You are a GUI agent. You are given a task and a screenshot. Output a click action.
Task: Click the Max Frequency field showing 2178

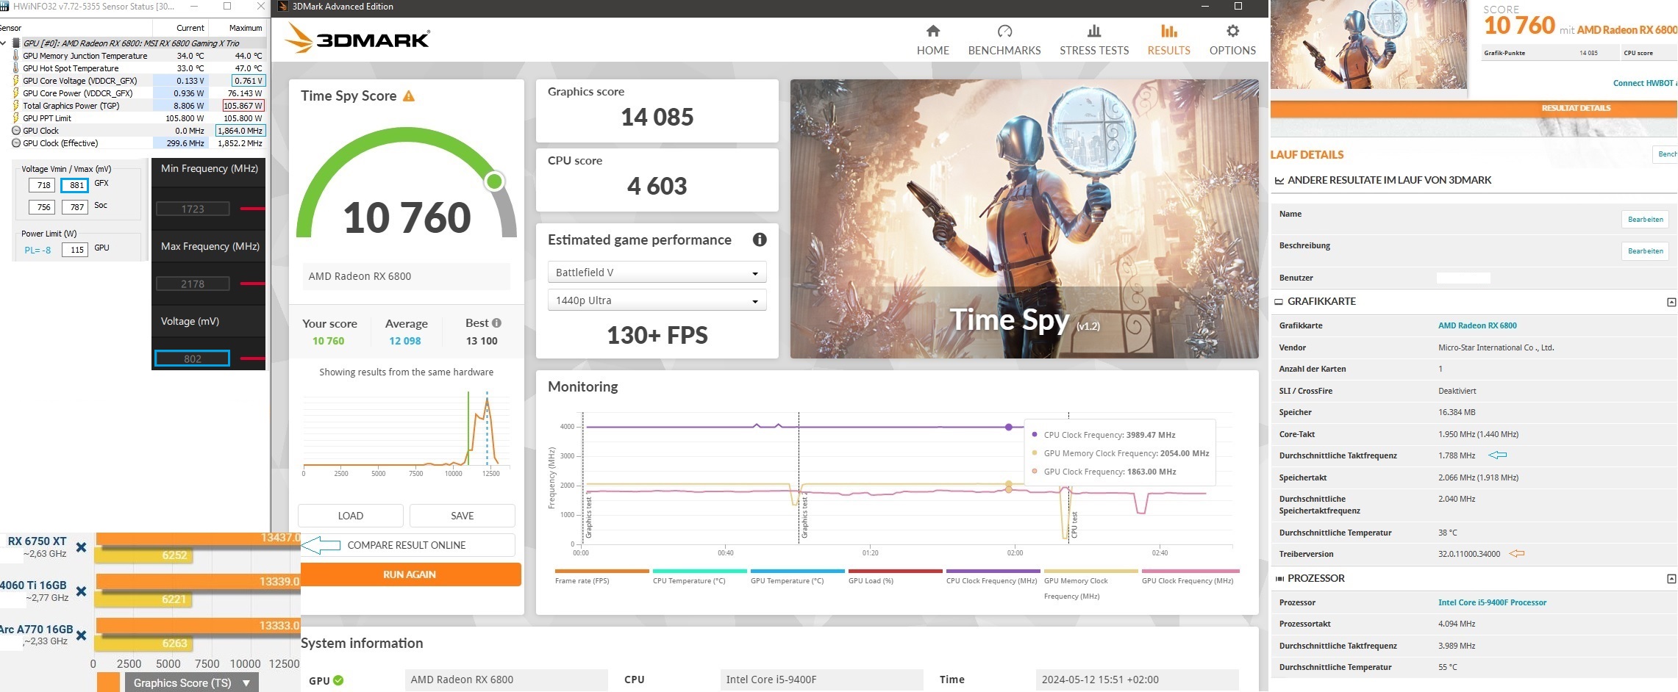[193, 284]
